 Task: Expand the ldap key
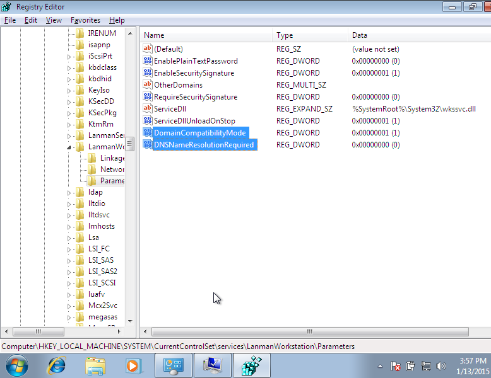69,193
